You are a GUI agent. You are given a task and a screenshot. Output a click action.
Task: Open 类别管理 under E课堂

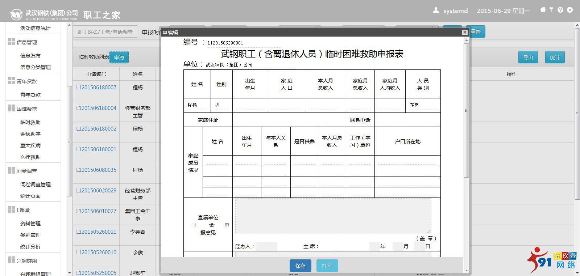point(30,235)
